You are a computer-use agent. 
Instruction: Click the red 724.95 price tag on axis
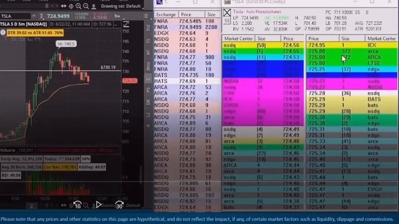tap(130, 81)
